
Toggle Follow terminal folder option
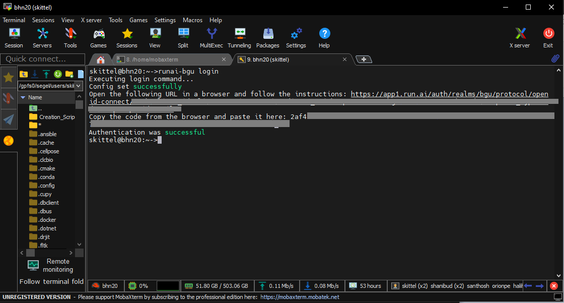(x=51, y=281)
